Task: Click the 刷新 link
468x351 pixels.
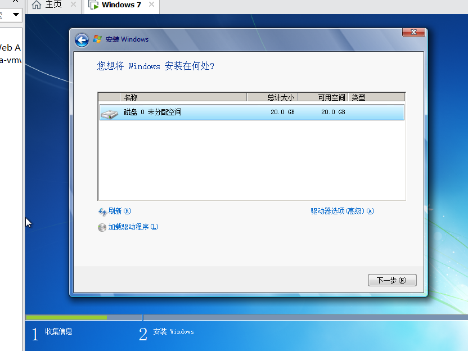Action: tap(116, 211)
